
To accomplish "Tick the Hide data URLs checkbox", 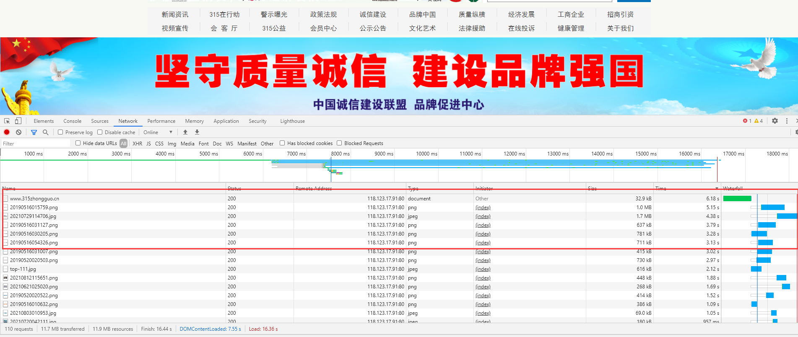I will coord(78,143).
